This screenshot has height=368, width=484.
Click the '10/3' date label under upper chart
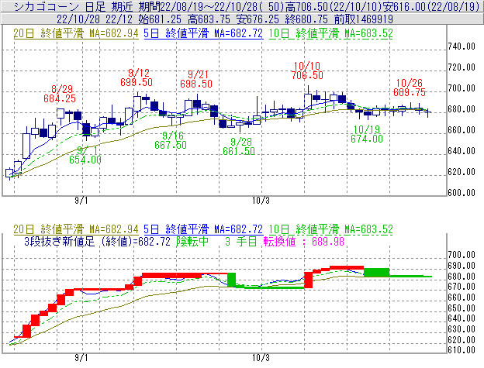pos(261,201)
